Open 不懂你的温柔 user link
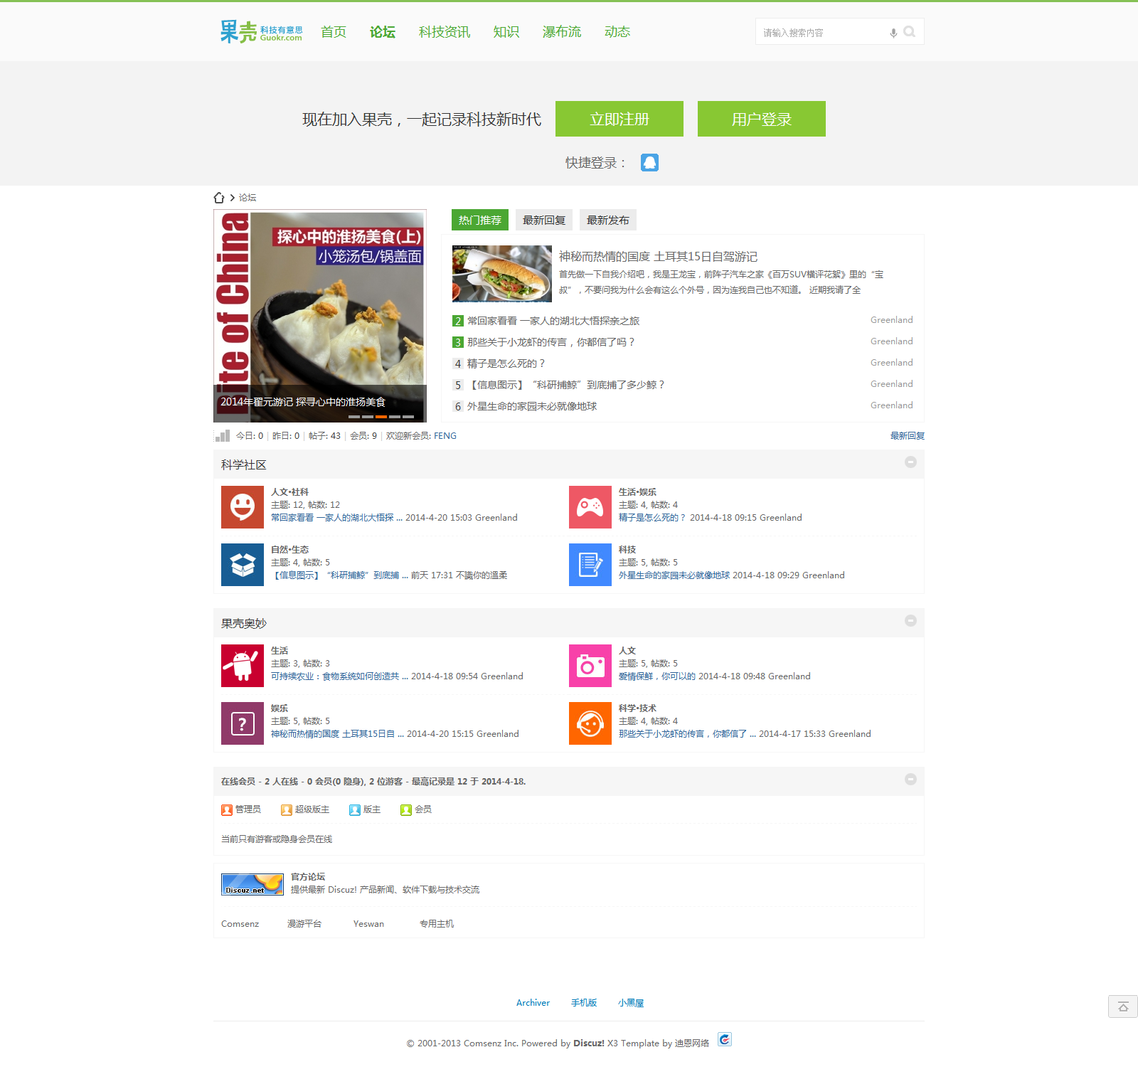 (482, 575)
